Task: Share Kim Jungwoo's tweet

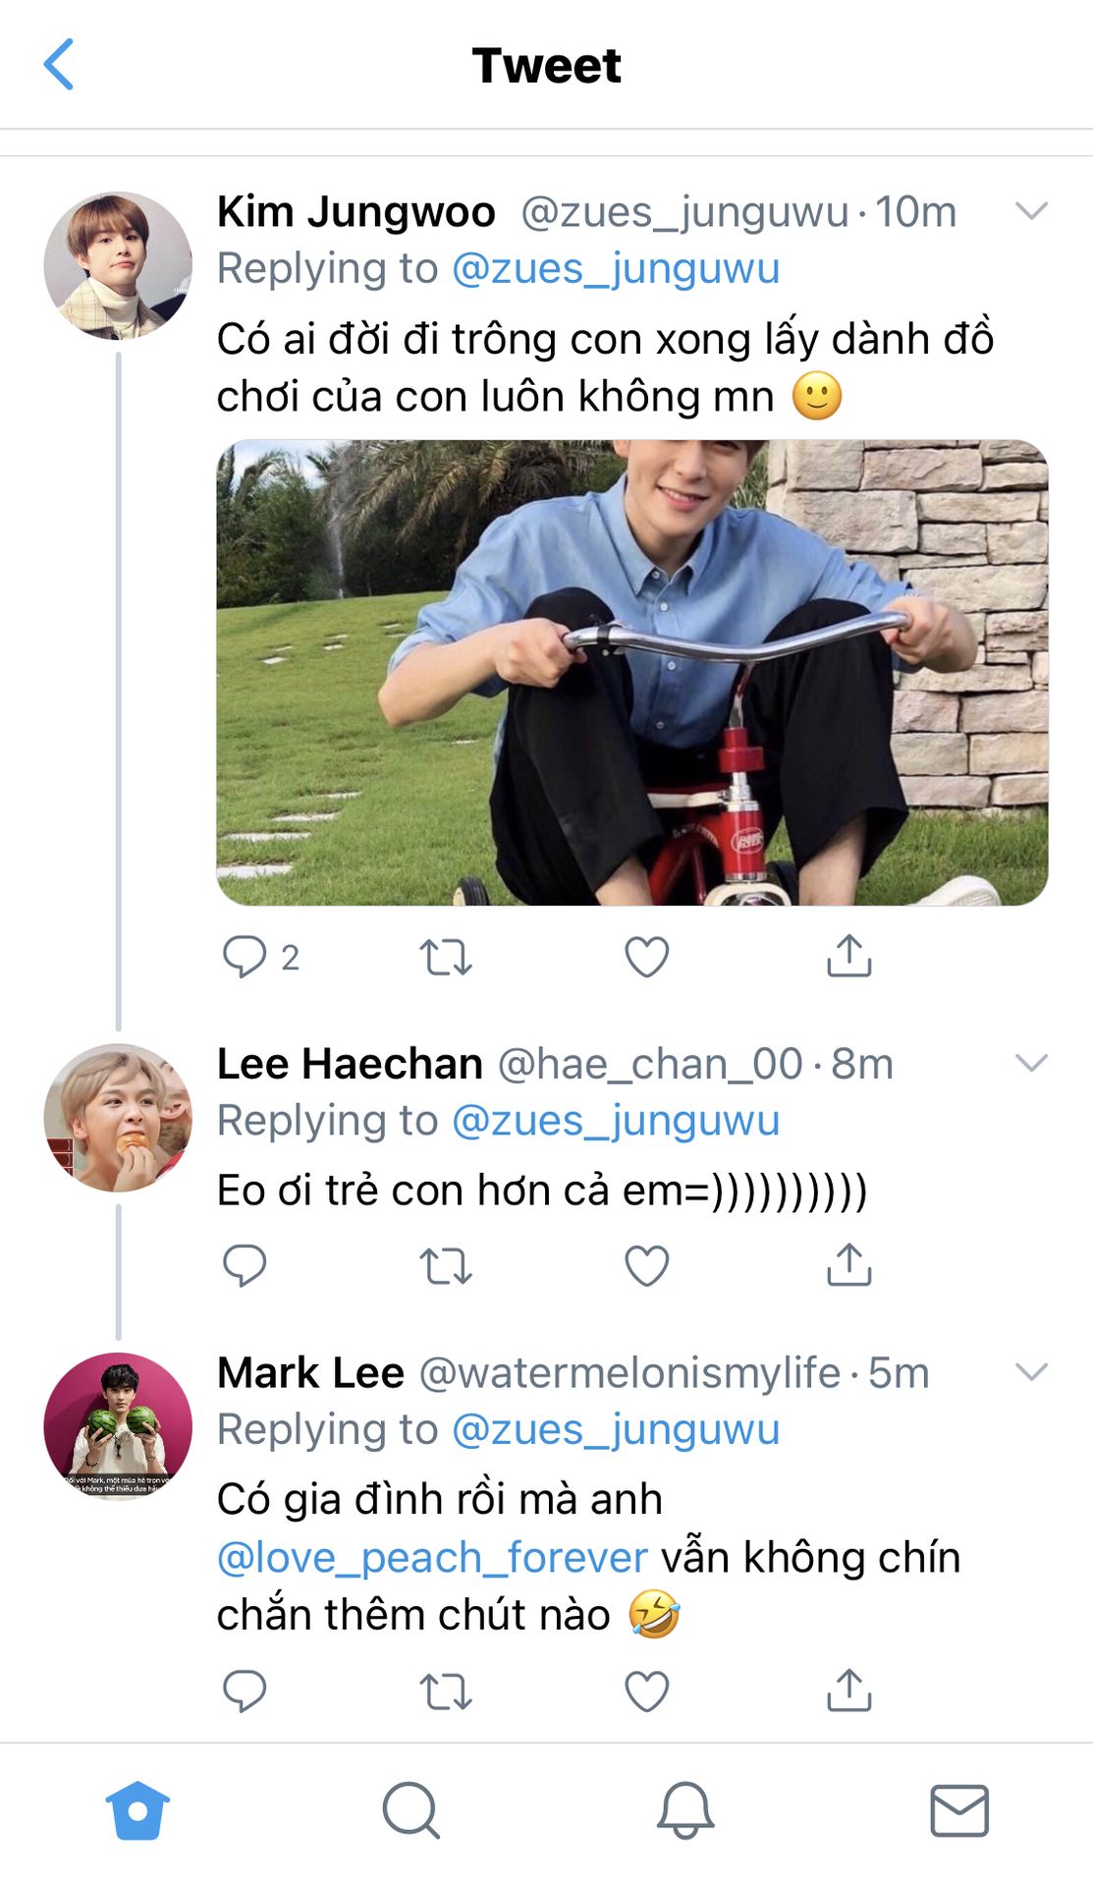Action: point(849,956)
